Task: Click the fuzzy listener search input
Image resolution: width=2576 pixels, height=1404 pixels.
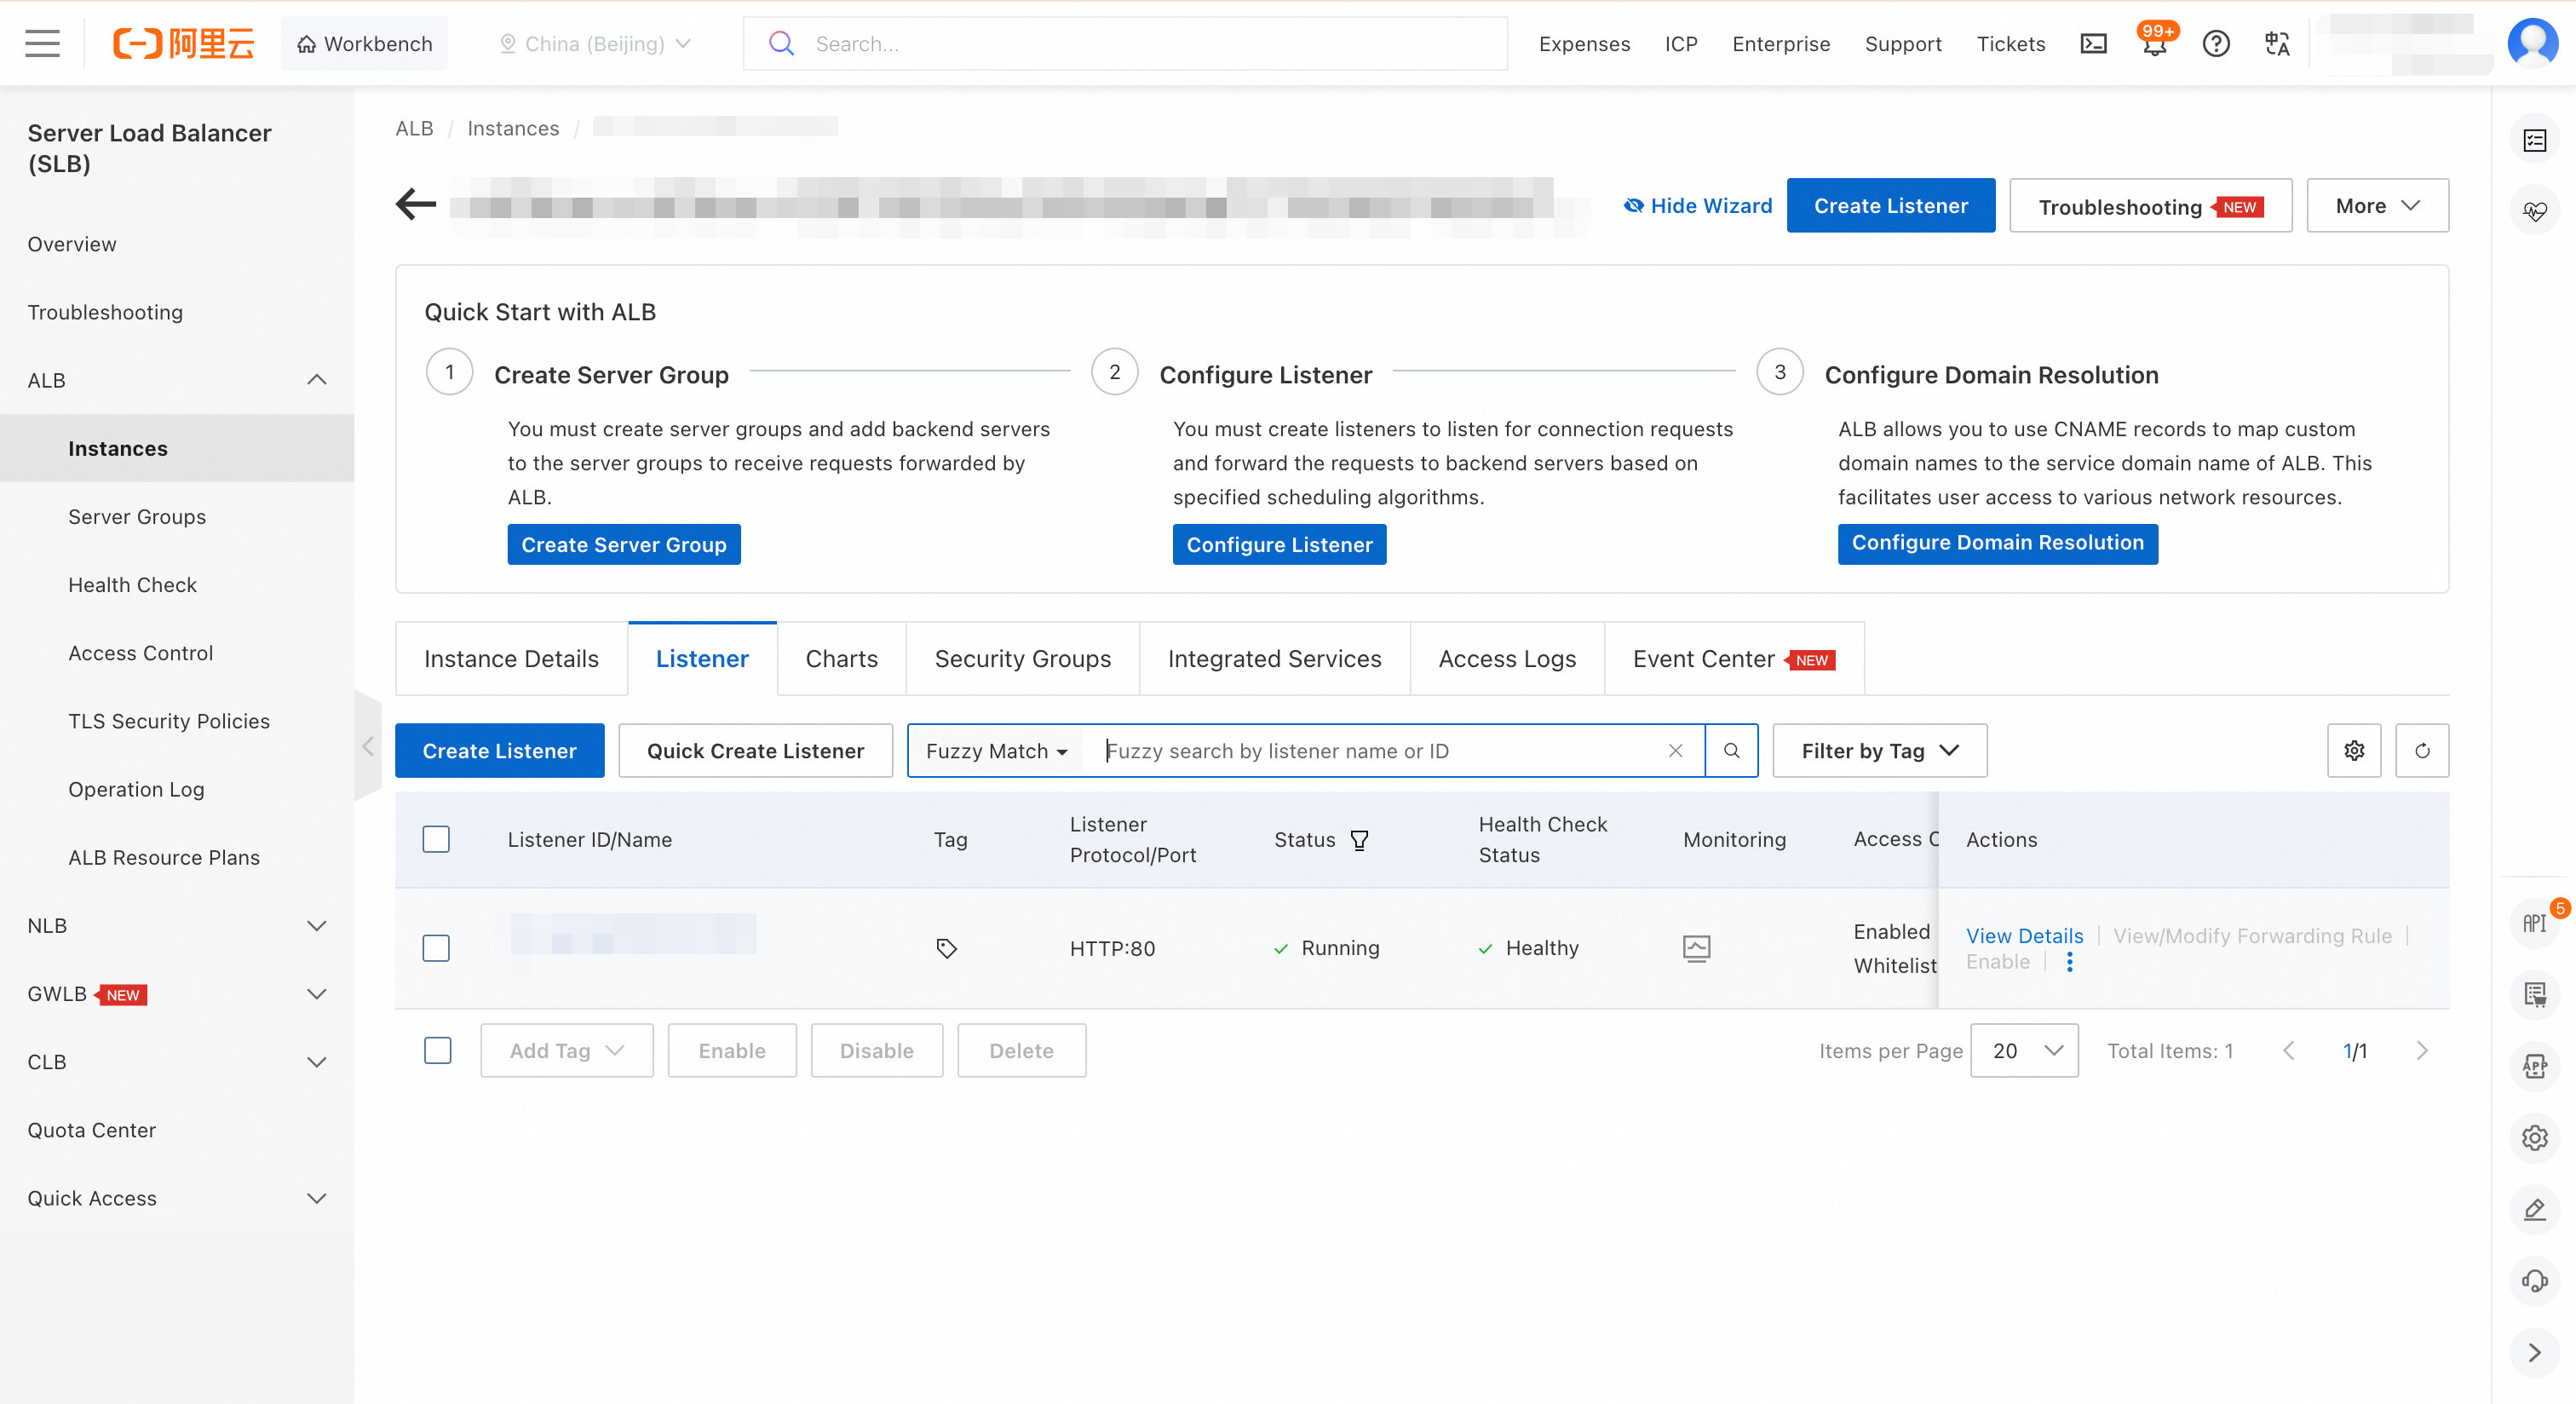Action: coord(1375,750)
